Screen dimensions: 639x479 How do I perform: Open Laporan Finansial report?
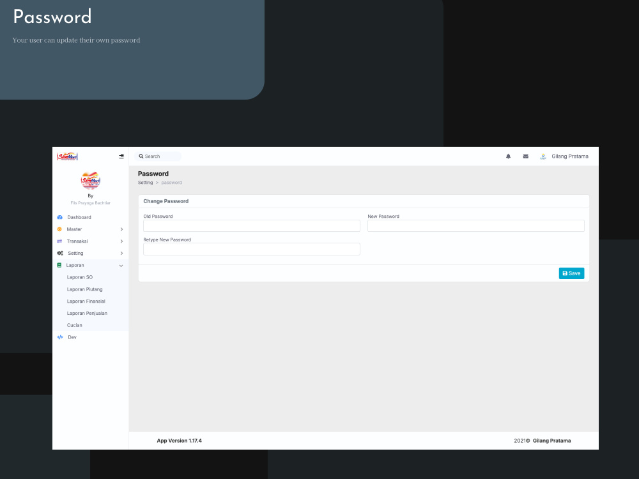(x=86, y=301)
